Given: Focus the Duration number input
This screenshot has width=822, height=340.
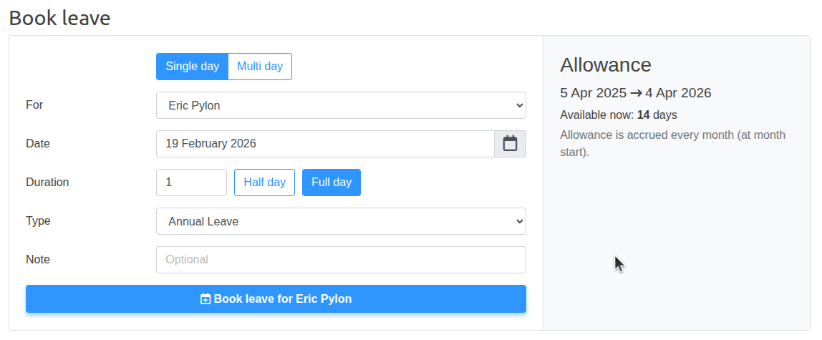Looking at the screenshot, I should (x=191, y=183).
